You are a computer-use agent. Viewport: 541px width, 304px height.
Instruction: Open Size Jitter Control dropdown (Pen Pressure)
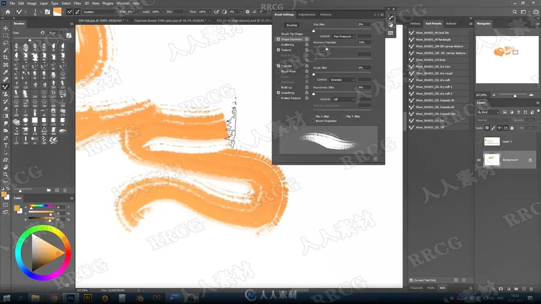coord(344,36)
